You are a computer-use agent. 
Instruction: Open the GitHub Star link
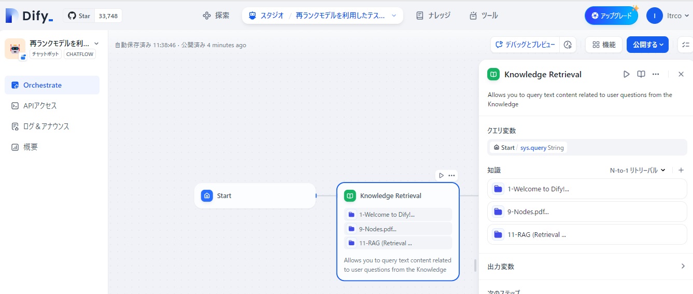point(79,16)
